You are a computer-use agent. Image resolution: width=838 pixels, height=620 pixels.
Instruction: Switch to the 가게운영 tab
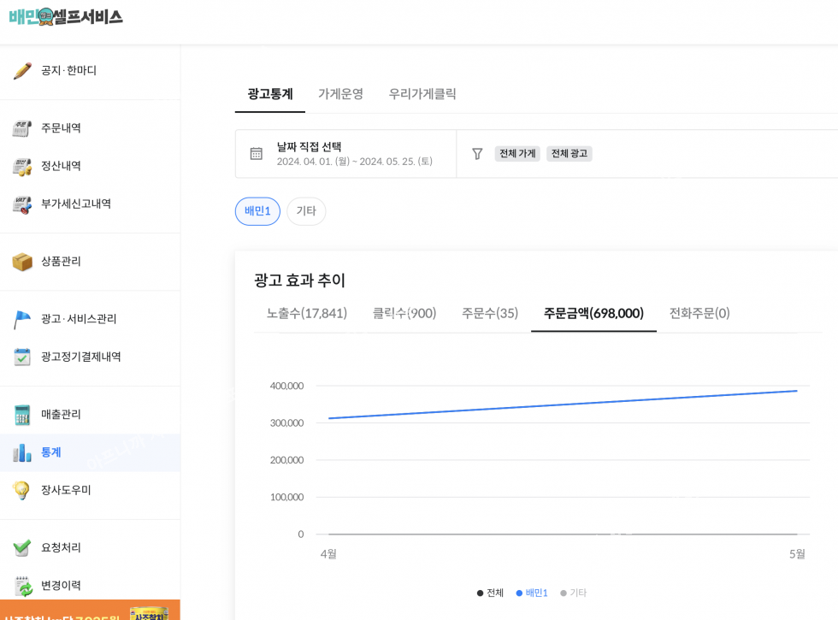pos(340,94)
